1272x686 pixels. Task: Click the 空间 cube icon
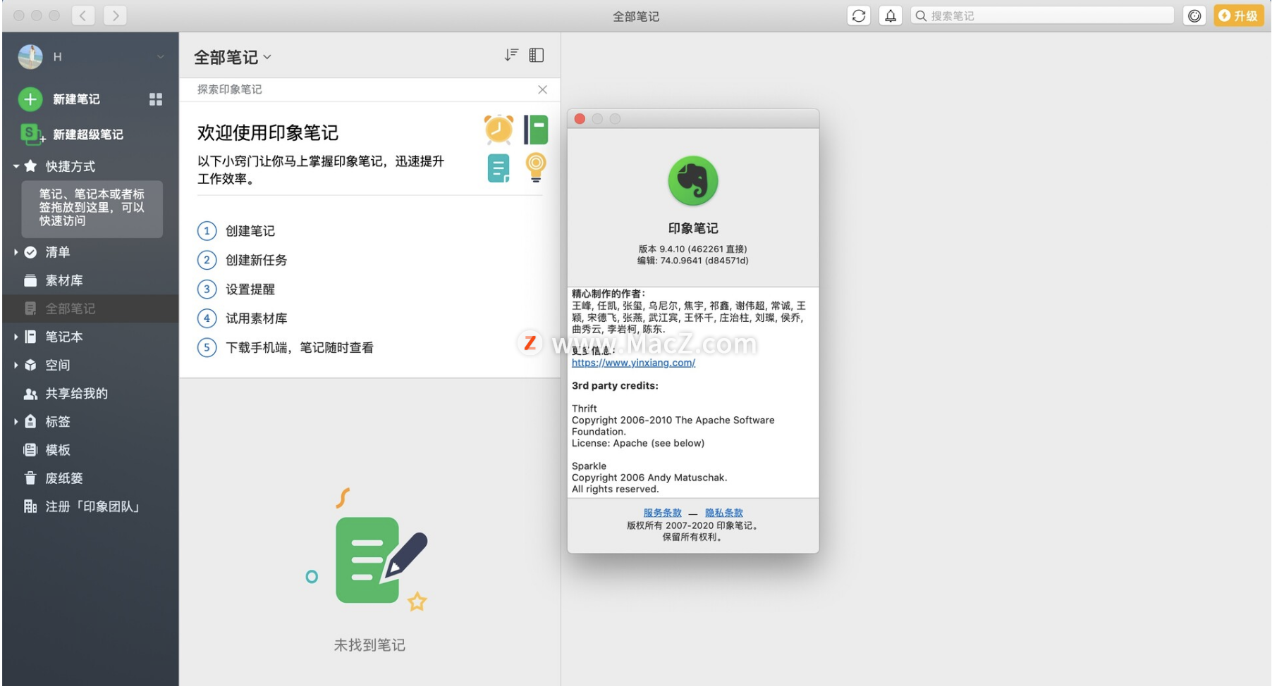tap(30, 365)
